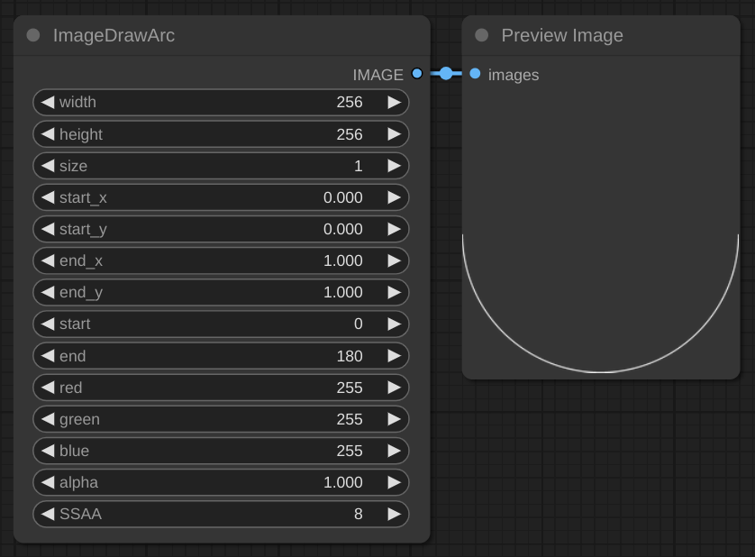Decrease green value with the left arrow
755x557 pixels.
(48, 419)
